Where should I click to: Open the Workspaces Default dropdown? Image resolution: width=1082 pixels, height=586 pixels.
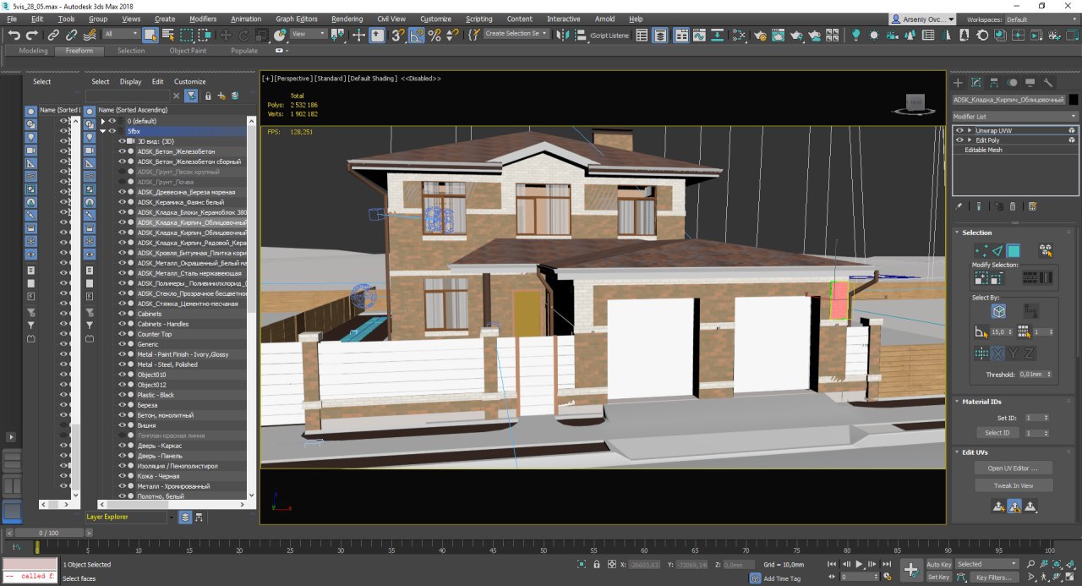tap(1041, 19)
